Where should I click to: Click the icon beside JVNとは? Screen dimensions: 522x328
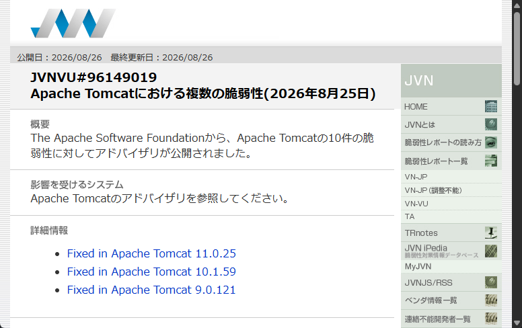(490, 124)
